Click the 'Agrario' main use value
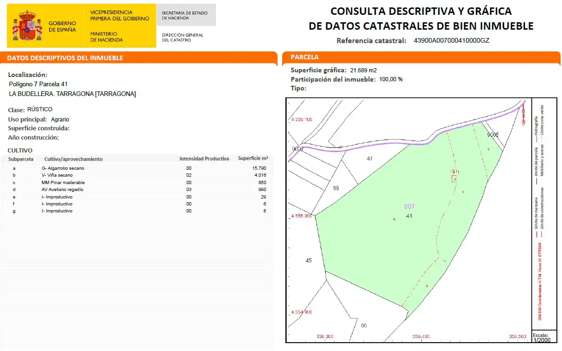The image size is (562, 351). (x=60, y=120)
